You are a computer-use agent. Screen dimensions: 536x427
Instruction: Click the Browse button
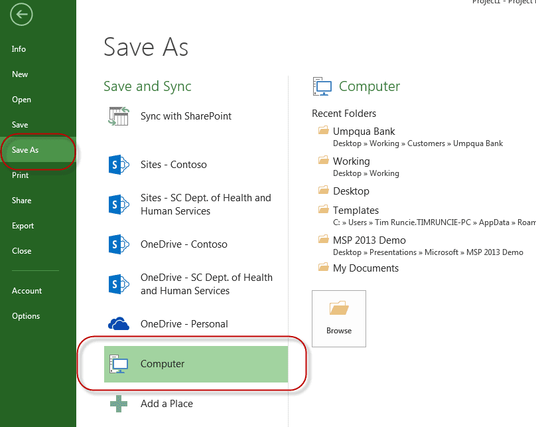(x=339, y=319)
